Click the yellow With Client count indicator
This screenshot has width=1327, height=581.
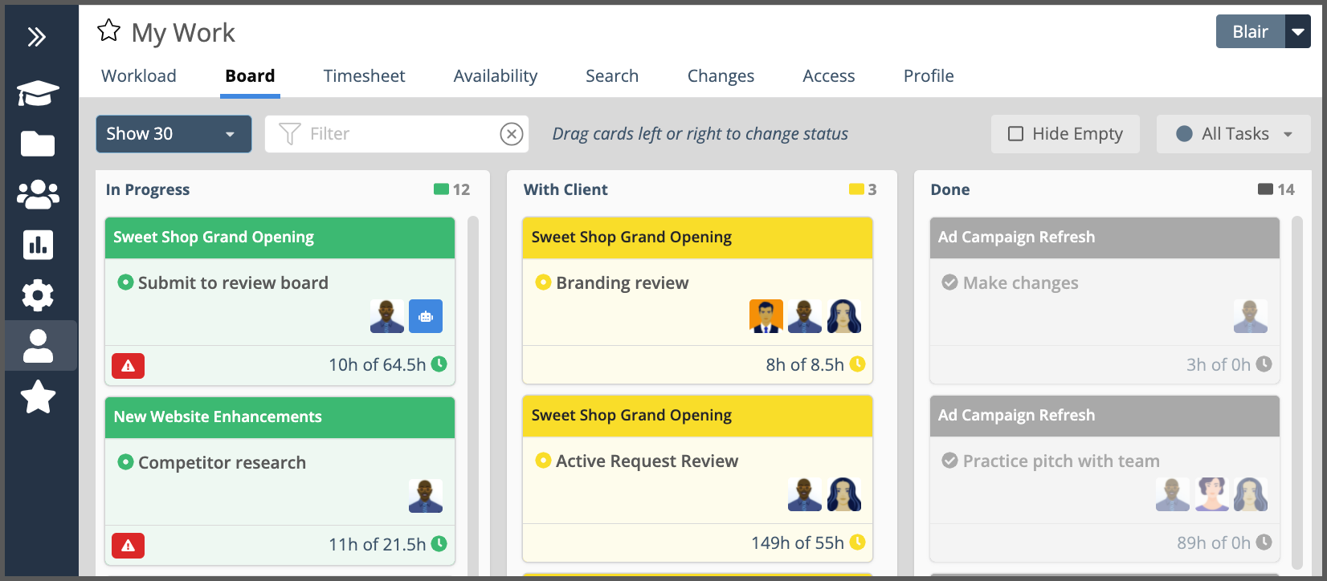point(864,189)
